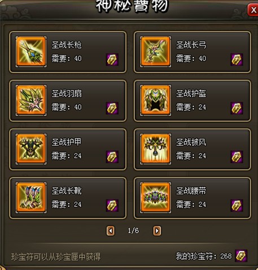
Task: Click the 1/6 page indicator
Action: click(x=133, y=230)
